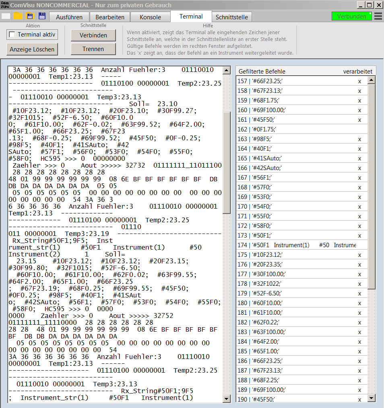Open the hamburger menu icon beside Verbunden
The width and height of the screenshot is (384, 408).
378,16
